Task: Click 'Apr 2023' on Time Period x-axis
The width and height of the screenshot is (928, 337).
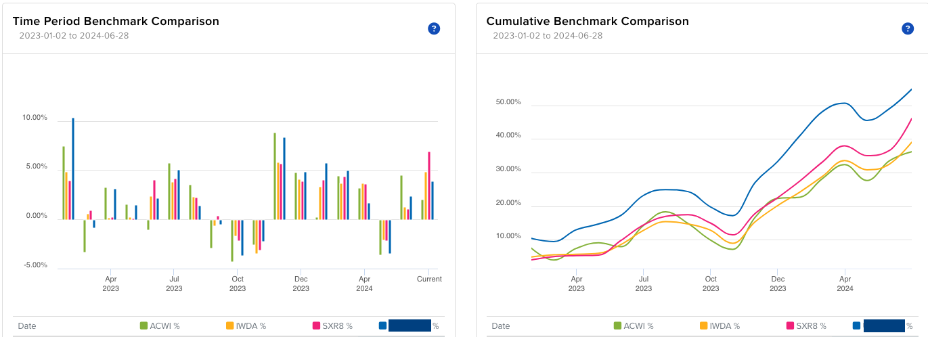Action: point(111,284)
